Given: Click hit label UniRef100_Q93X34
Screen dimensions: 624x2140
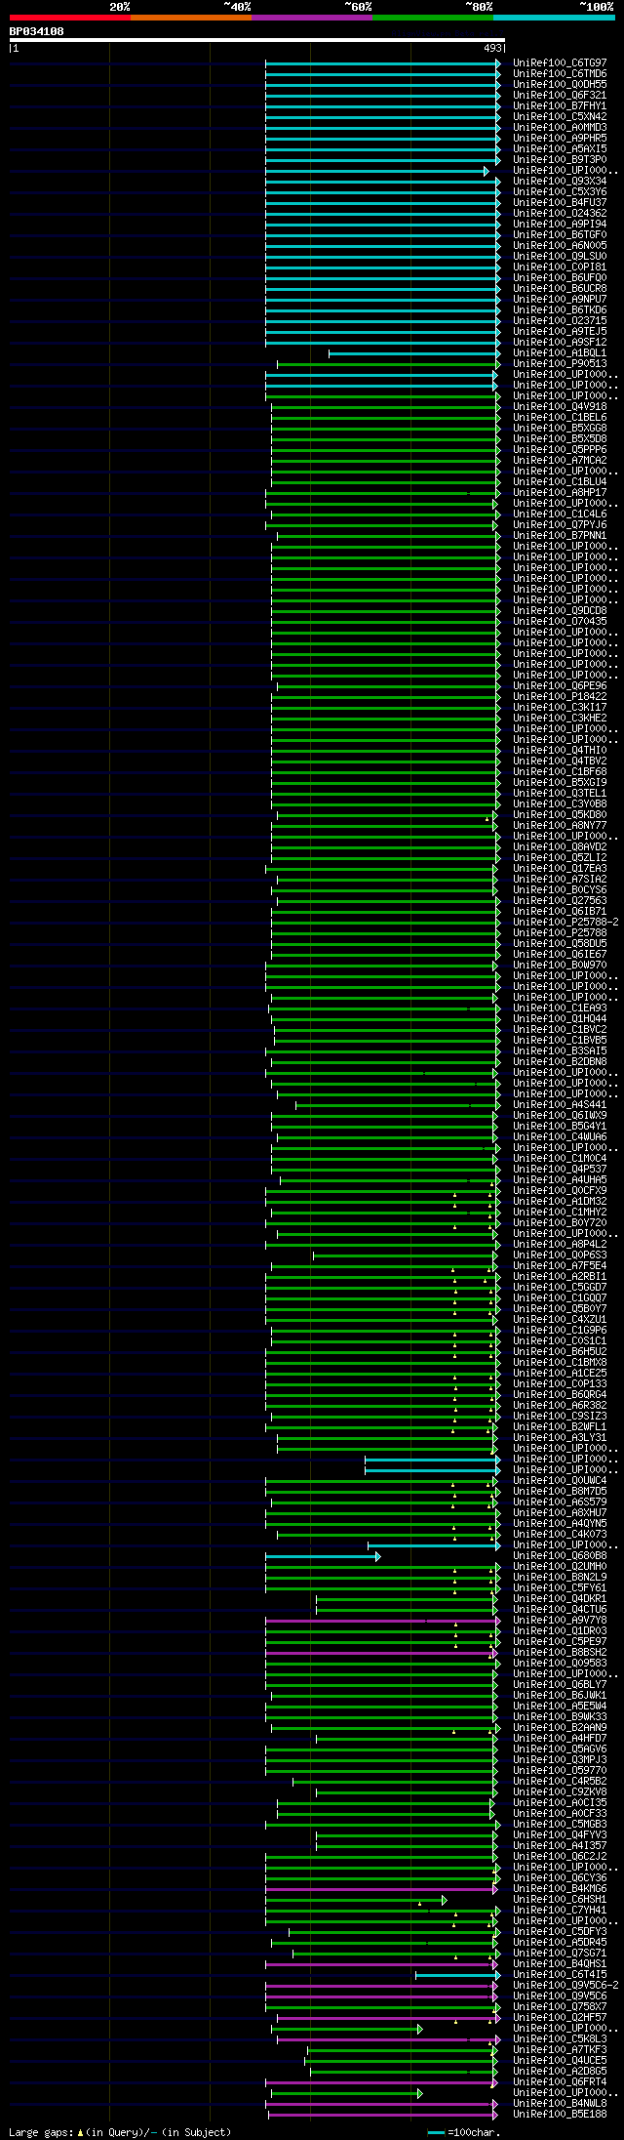Looking at the screenshot, I should 560,182.
